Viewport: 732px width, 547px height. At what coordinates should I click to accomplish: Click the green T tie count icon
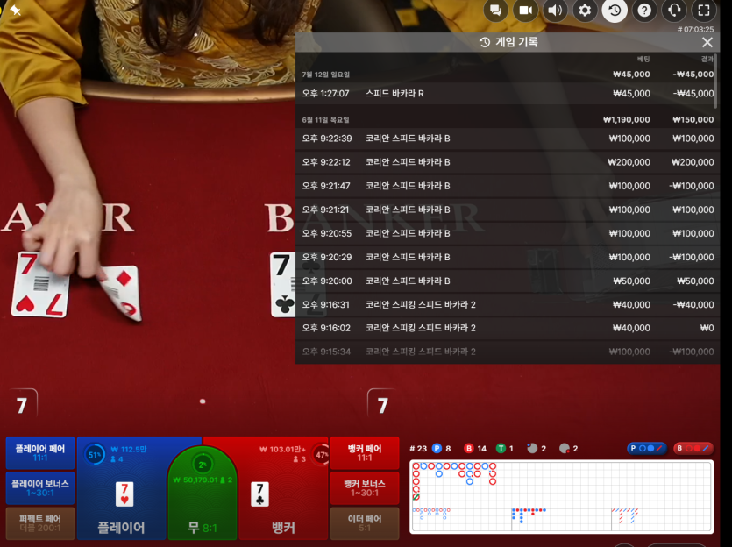coord(501,449)
